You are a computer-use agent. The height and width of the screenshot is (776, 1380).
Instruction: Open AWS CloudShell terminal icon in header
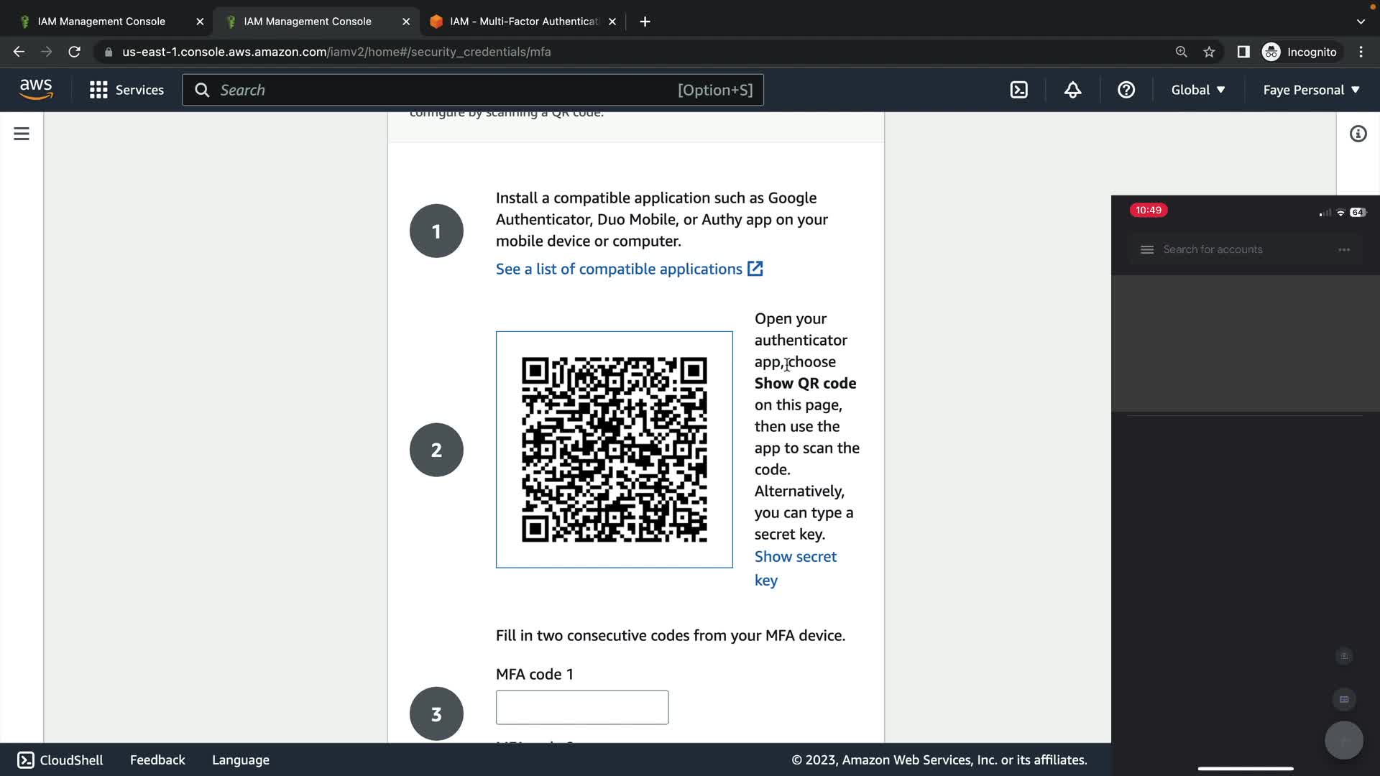1018,90
